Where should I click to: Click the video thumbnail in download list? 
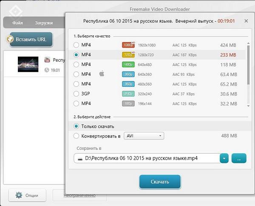[x=28, y=64]
